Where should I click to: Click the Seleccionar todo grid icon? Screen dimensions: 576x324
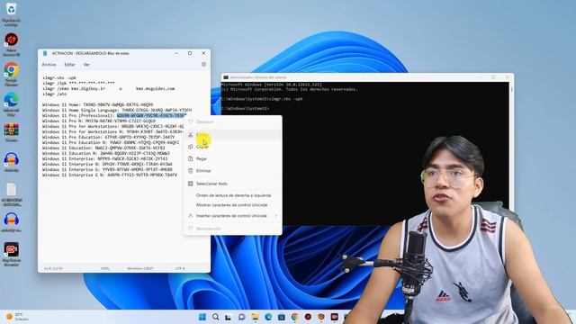[x=190, y=184]
